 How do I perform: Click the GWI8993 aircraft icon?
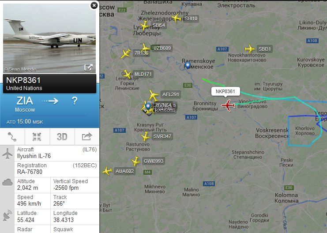pos(136,161)
